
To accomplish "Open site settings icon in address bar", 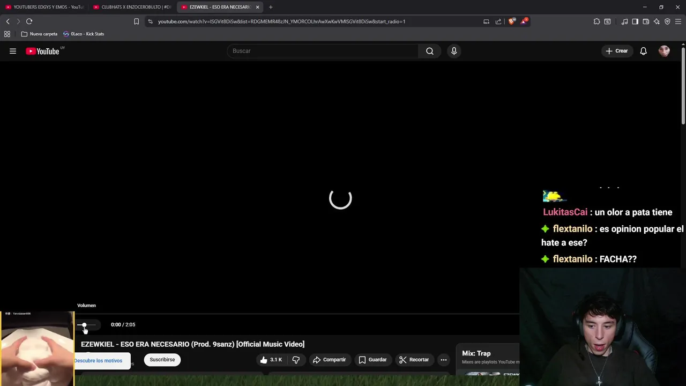I will click(x=150, y=21).
